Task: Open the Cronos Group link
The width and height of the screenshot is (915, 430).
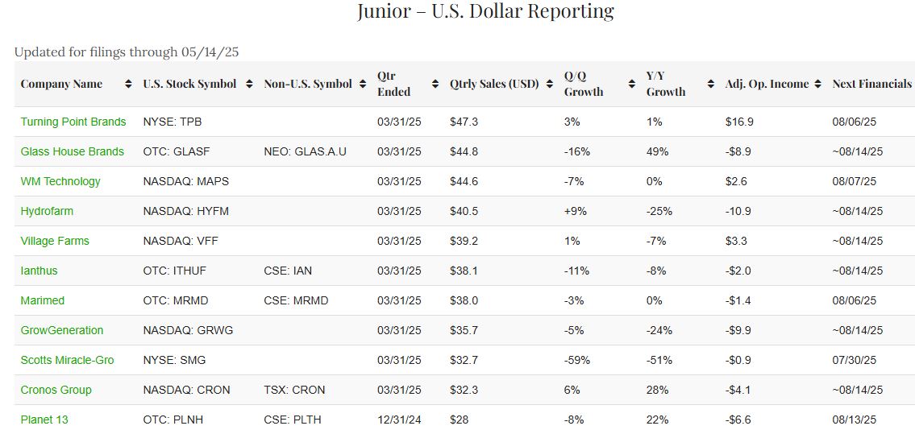Action: (x=56, y=390)
